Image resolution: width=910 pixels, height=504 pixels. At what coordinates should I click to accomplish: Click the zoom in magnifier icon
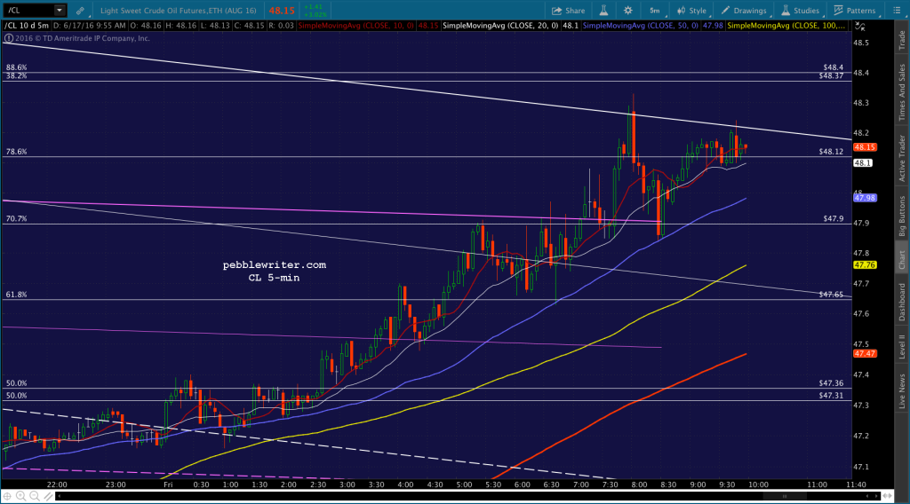(21, 496)
